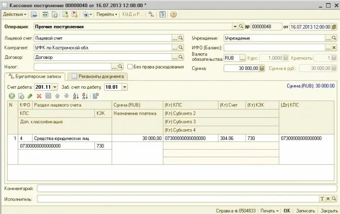This screenshot has width=340, height=214.
Task: Move row up with the up arrow icon
Action: coord(57,96)
